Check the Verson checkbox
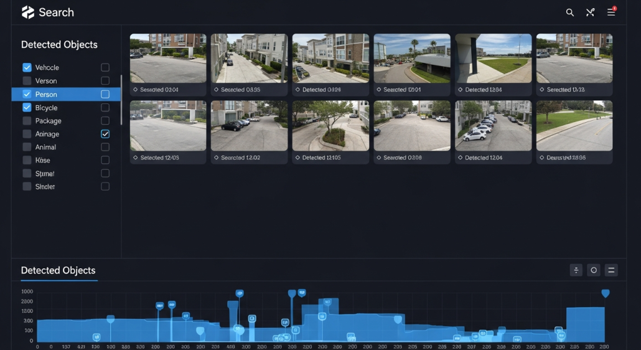 point(27,81)
